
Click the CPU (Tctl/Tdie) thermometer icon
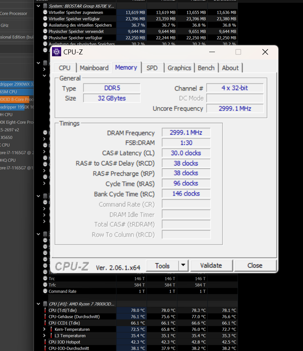(x=45, y=310)
